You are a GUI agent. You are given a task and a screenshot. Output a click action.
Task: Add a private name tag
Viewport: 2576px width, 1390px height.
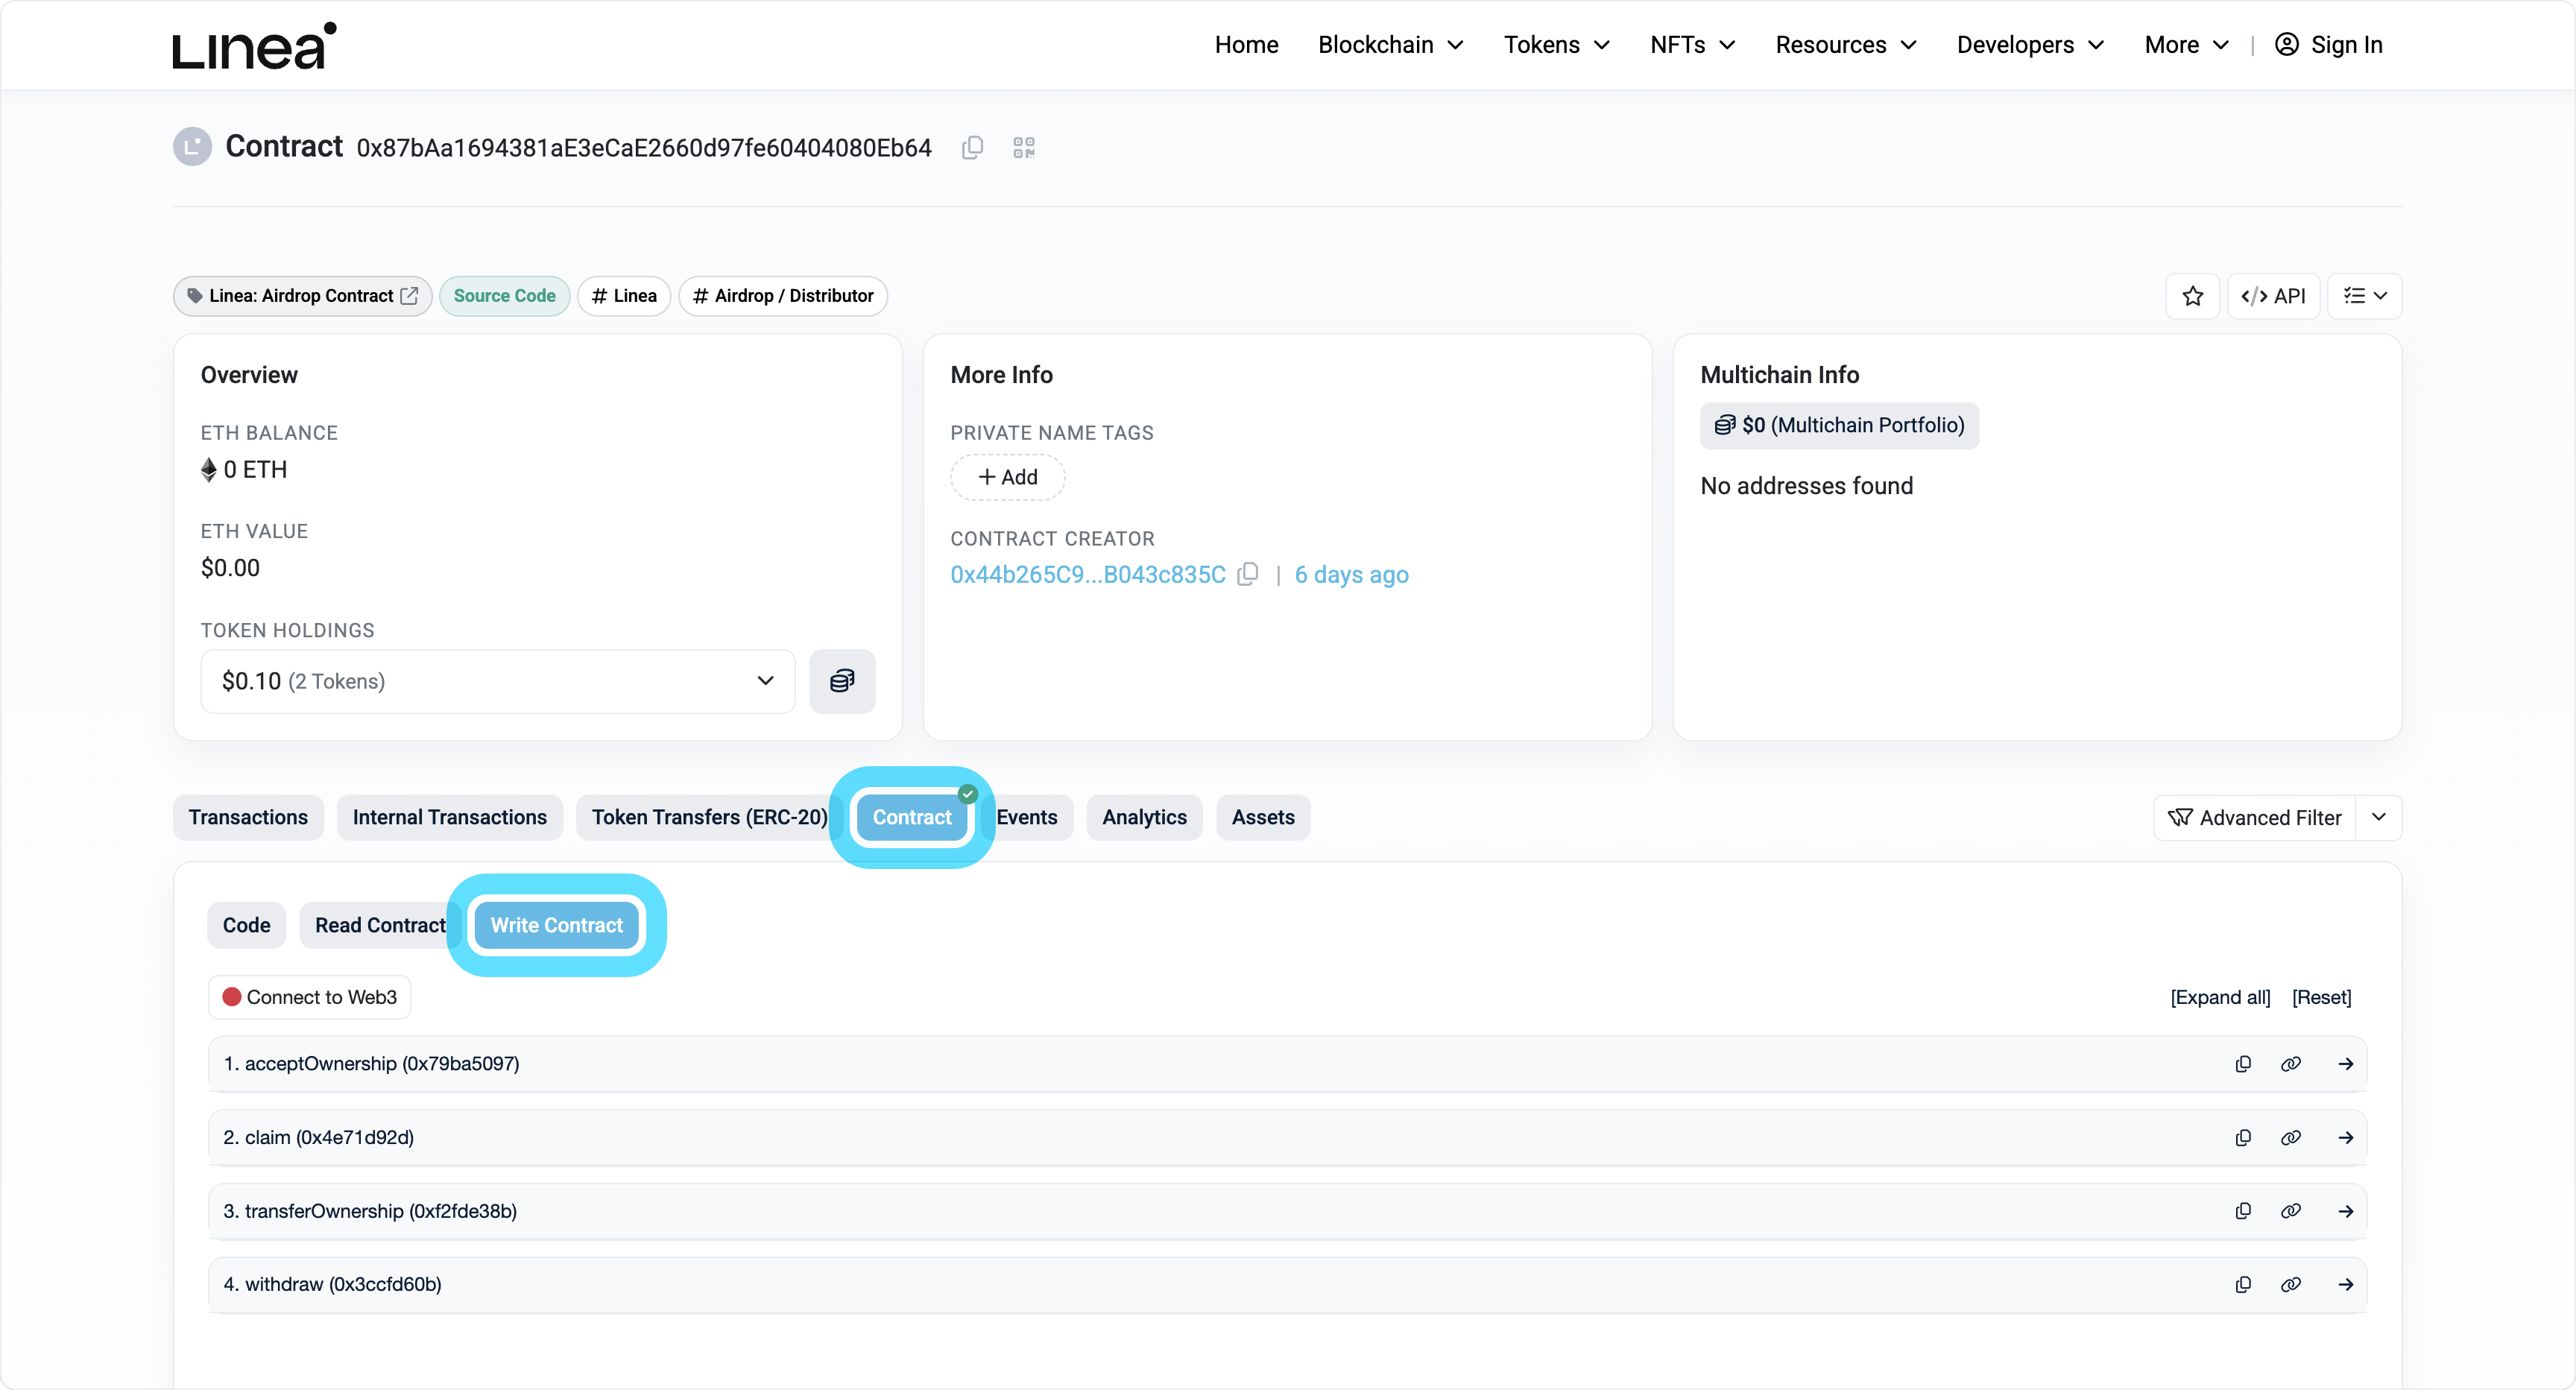tap(1007, 477)
